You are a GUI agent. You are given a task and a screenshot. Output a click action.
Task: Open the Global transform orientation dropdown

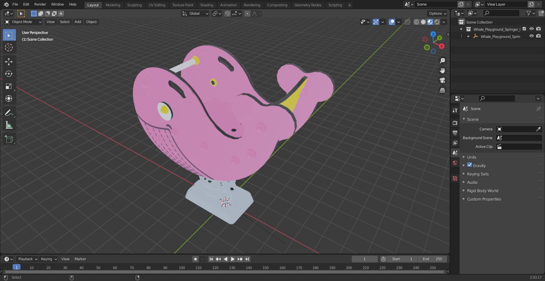(x=195, y=14)
